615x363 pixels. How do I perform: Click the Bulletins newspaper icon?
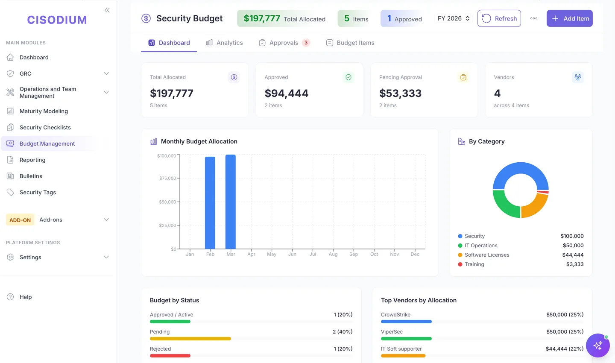(10, 176)
